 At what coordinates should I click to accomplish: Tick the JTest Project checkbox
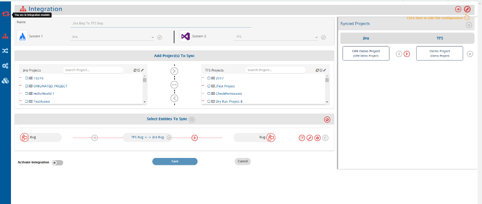(209, 86)
